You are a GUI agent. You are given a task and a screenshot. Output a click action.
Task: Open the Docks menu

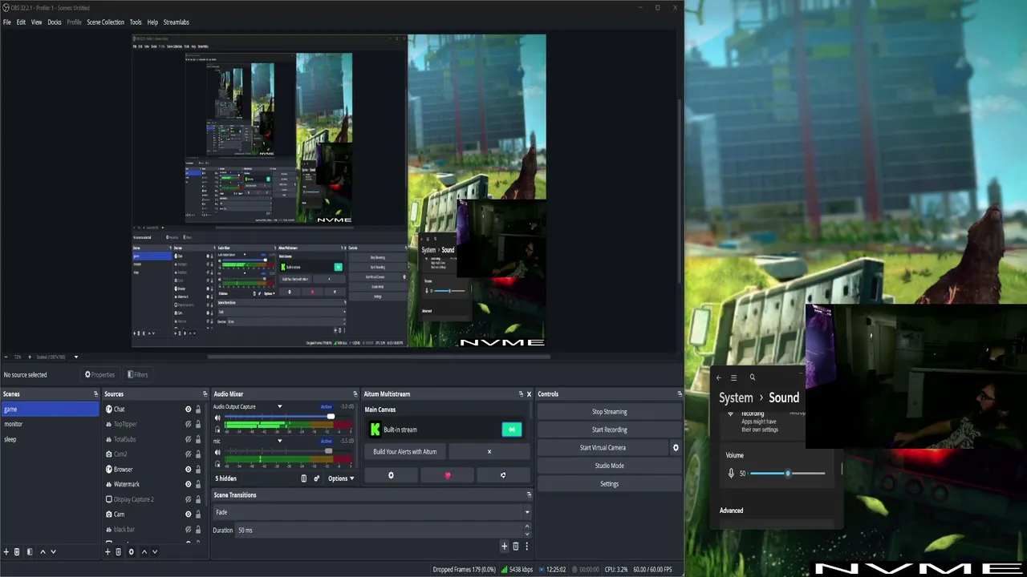tap(54, 22)
